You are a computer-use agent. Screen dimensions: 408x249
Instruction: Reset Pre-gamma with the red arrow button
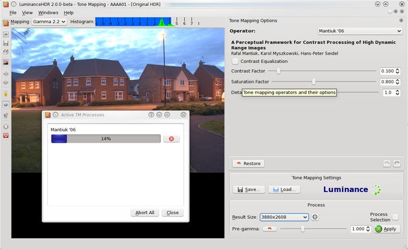269,229
